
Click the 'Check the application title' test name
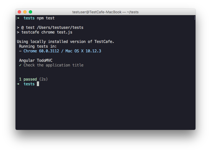pos(53,65)
